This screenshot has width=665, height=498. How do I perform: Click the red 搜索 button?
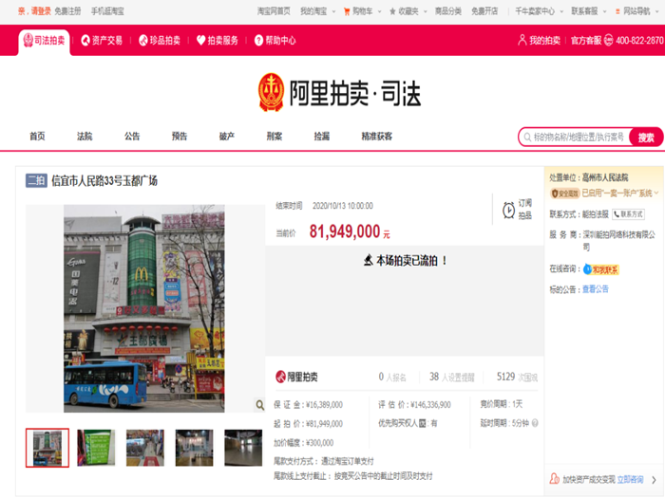click(x=646, y=138)
